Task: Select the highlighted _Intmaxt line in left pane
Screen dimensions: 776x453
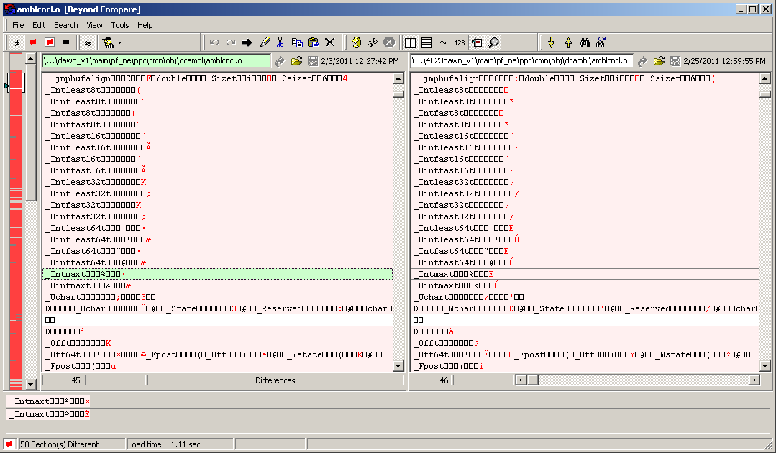Action: [217, 274]
